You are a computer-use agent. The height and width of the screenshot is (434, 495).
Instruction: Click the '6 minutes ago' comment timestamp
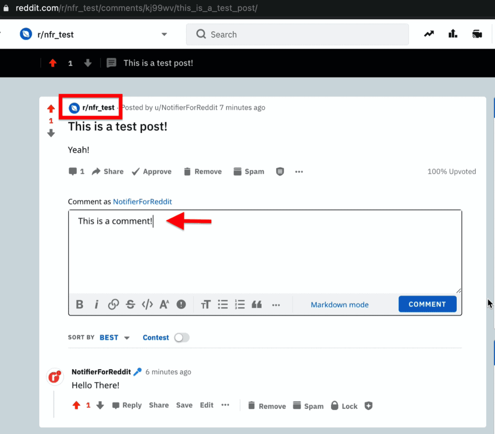click(168, 372)
